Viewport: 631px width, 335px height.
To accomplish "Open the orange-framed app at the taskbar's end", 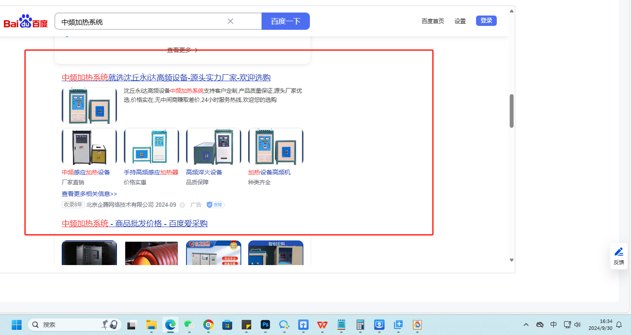I will [x=417, y=325].
